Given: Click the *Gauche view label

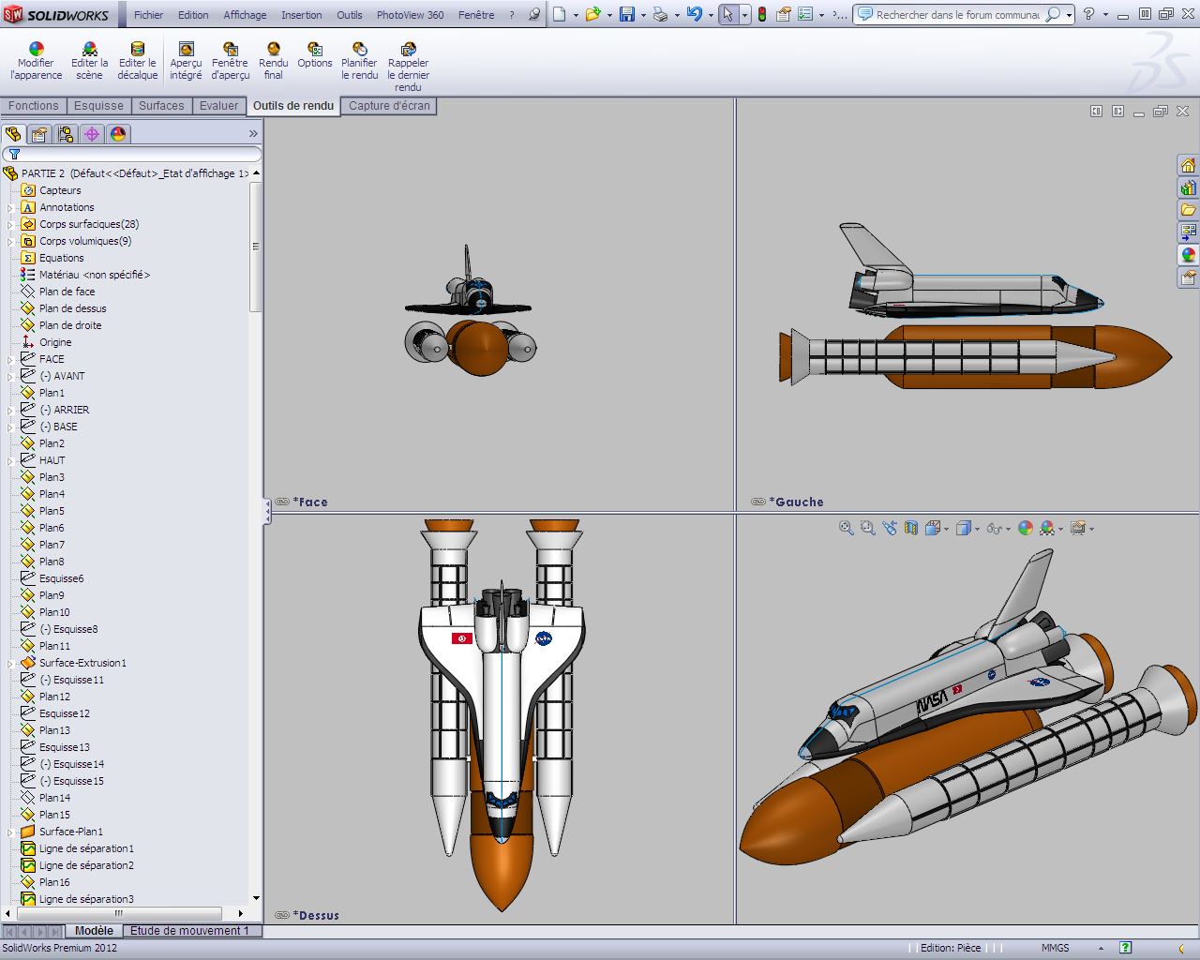Looking at the screenshot, I should pyautogui.click(x=796, y=502).
